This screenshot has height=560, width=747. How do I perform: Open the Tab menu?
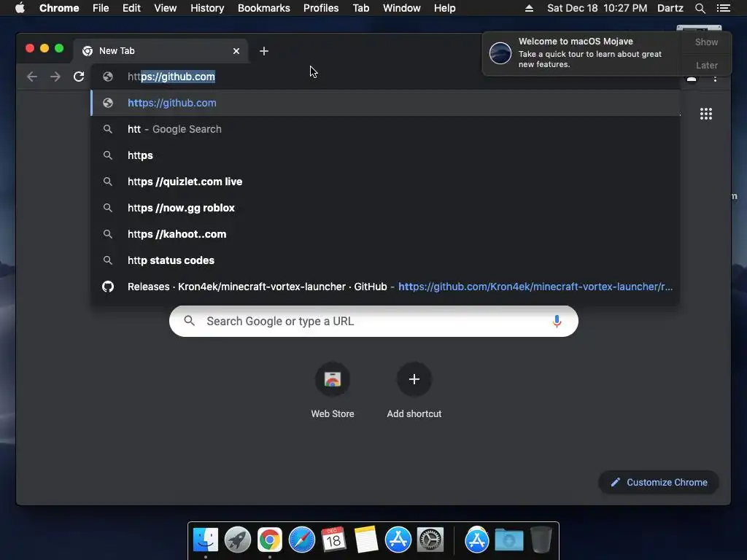point(360,8)
